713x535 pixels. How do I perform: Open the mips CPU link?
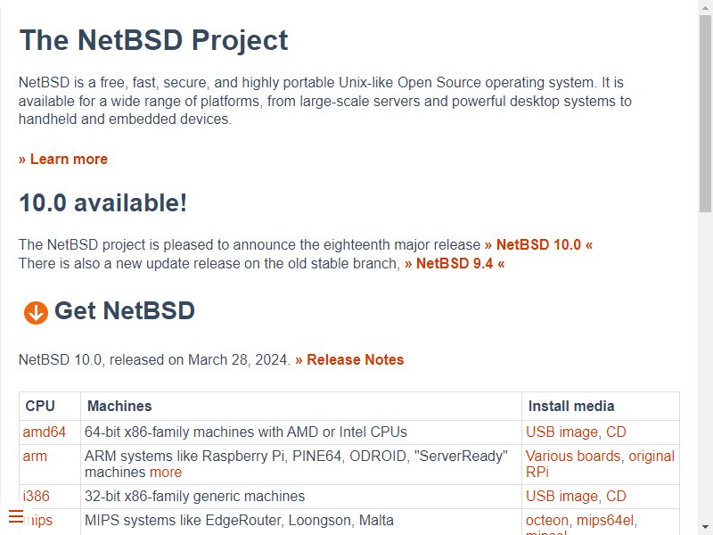(x=37, y=520)
